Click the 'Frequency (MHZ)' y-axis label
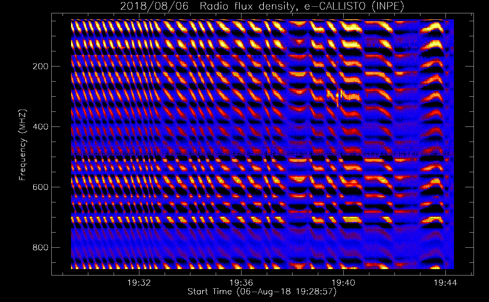 click(23, 145)
